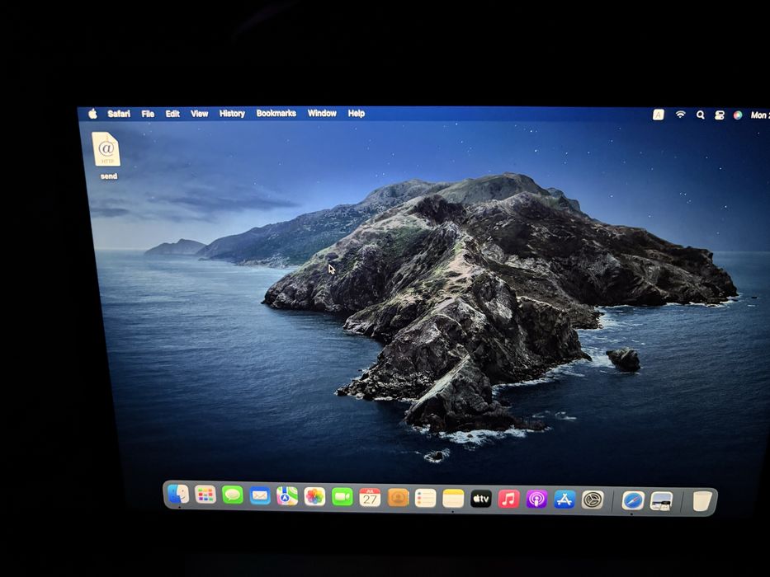Open the Window menu

pyautogui.click(x=322, y=114)
